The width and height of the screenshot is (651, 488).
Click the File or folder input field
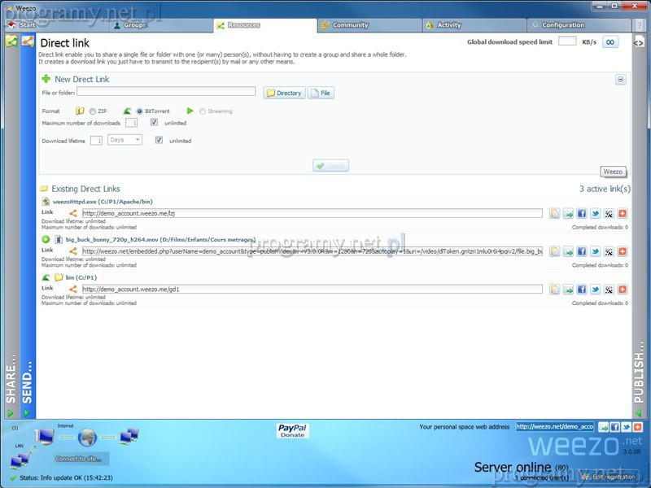[166, 92]
